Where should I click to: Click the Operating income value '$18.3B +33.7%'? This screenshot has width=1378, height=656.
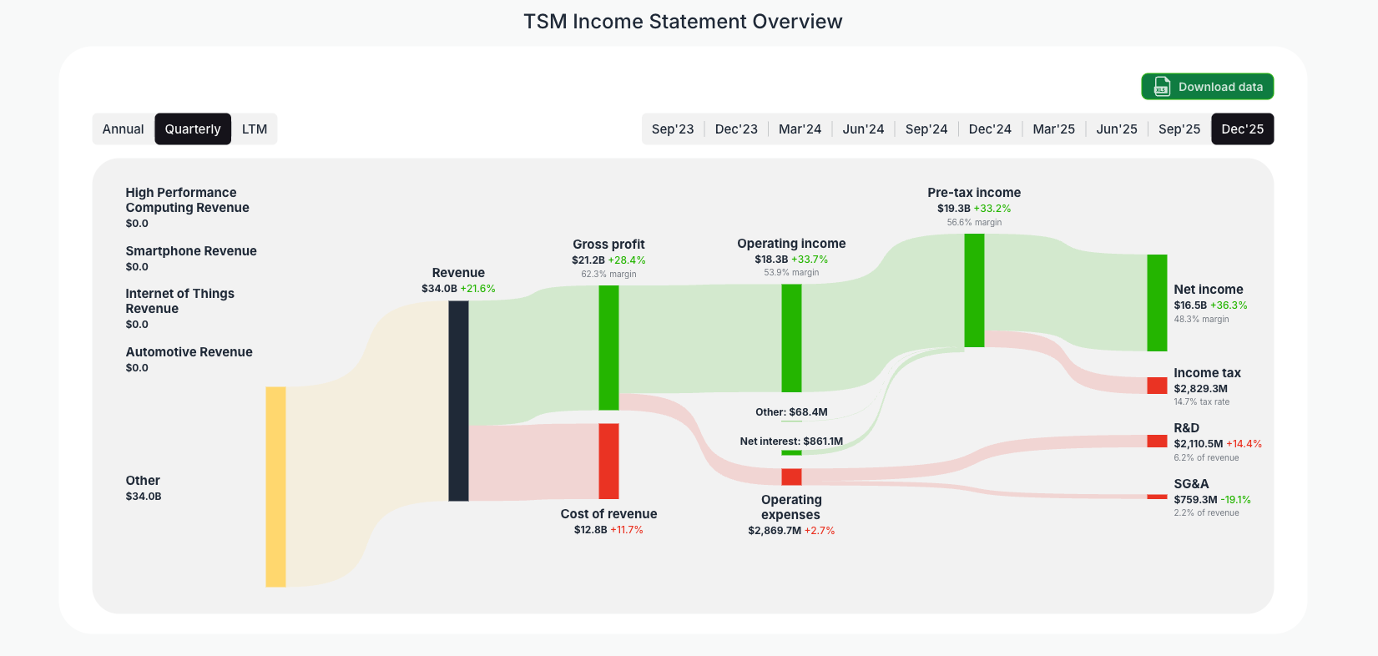(x=791, y=260)
